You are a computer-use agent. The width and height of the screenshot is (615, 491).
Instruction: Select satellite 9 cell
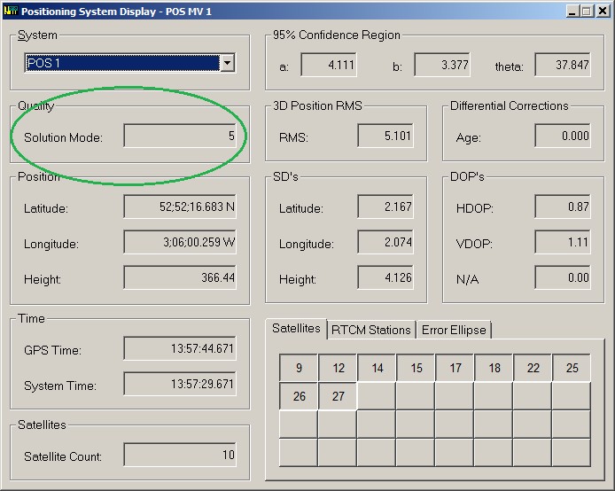299,368
